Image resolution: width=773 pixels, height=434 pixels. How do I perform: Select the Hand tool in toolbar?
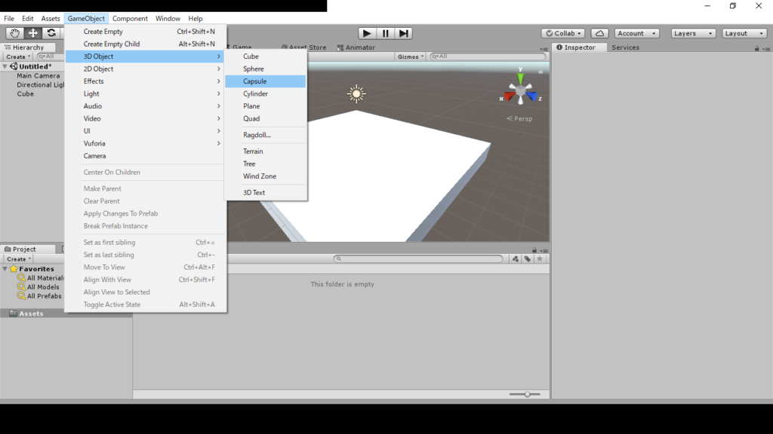[14, 33]
